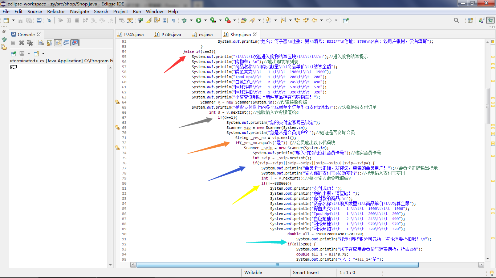Toggle Show Console on standard output
Image resolution: width=496 pixels, height=278 pixels.
[x=66, y=43]
